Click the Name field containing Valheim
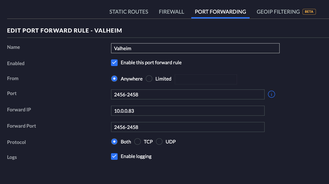This screenshot has width=329, height=184. 195,48
